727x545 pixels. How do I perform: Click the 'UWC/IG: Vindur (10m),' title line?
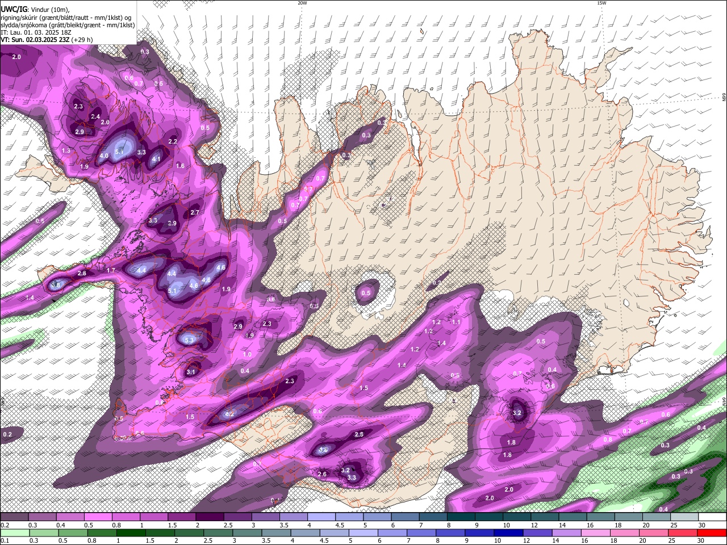tap(35, 10)
